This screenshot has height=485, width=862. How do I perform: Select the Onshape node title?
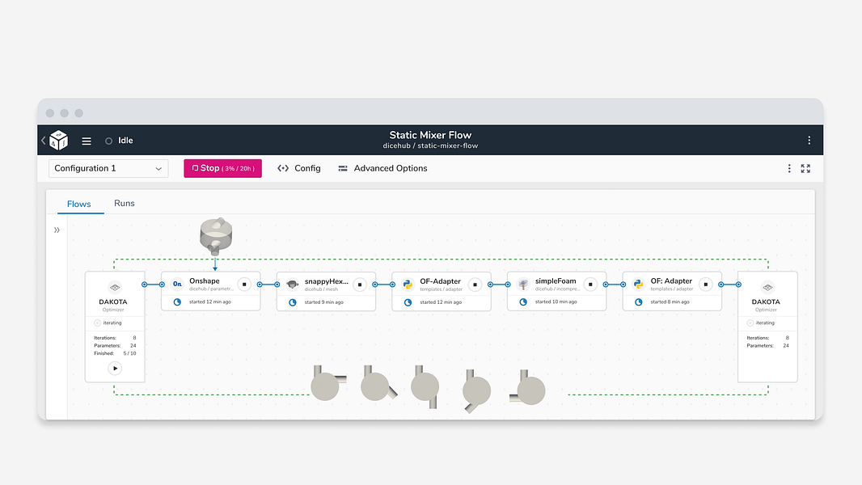click(205, 280)
